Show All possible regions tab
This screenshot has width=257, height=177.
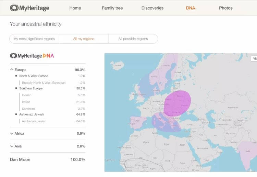tap(133, 39)
